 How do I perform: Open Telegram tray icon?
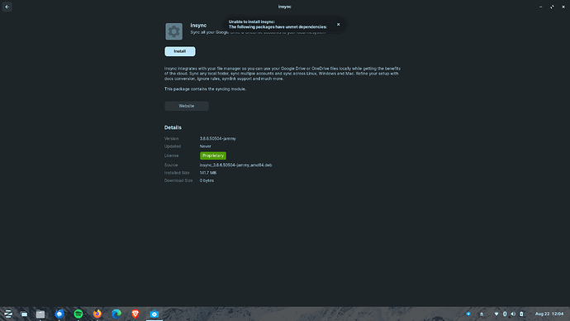point(468,314)
